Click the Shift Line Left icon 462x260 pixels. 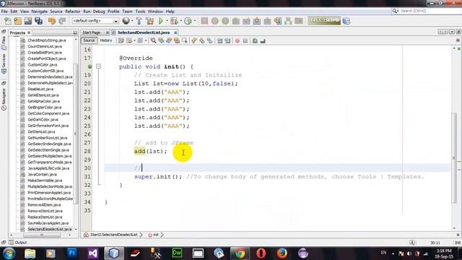(x=219, y=40)
